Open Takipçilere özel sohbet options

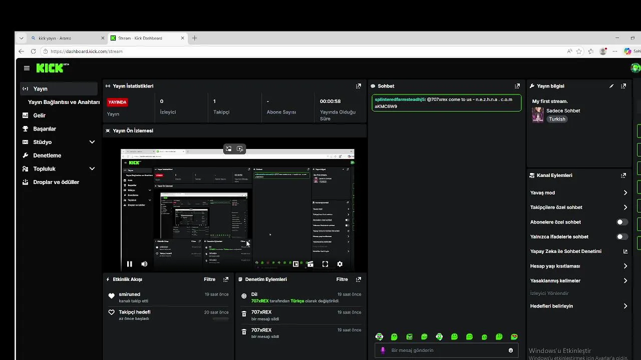pyautogui.click(x=579, y=207)
